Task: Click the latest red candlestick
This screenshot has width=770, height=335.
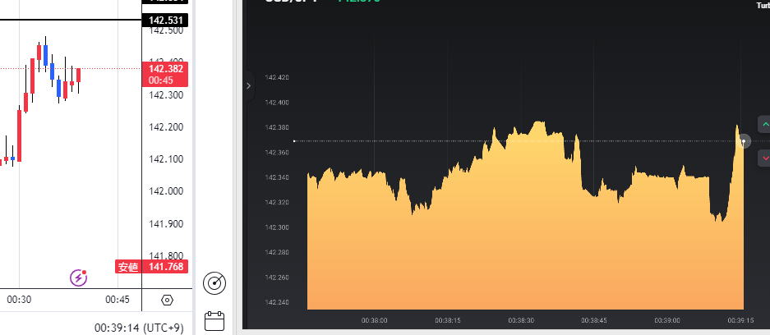Action: tap(79, 76)
